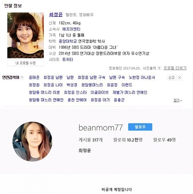Click the 팔로우 button

(x=140, y=127)
